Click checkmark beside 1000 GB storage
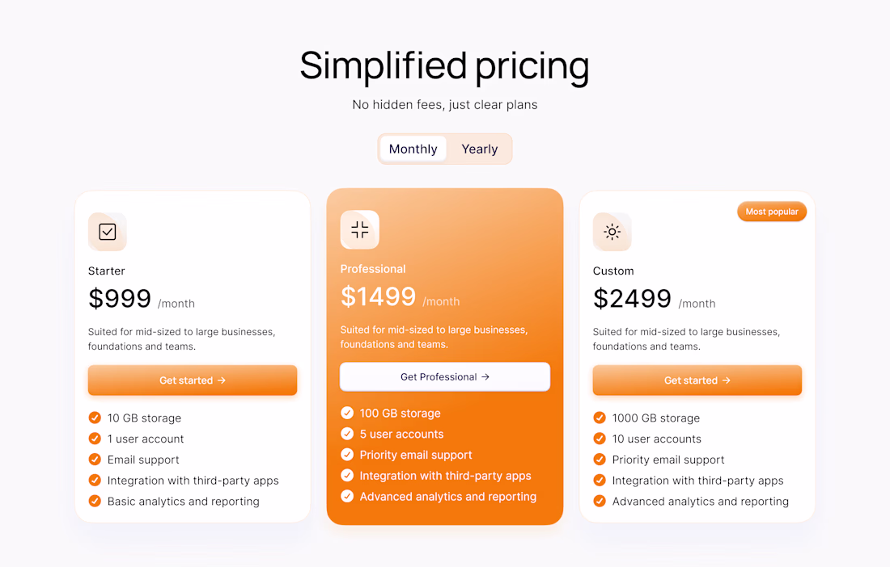Screen dimensions: 890x567 [x=600, y=418]
